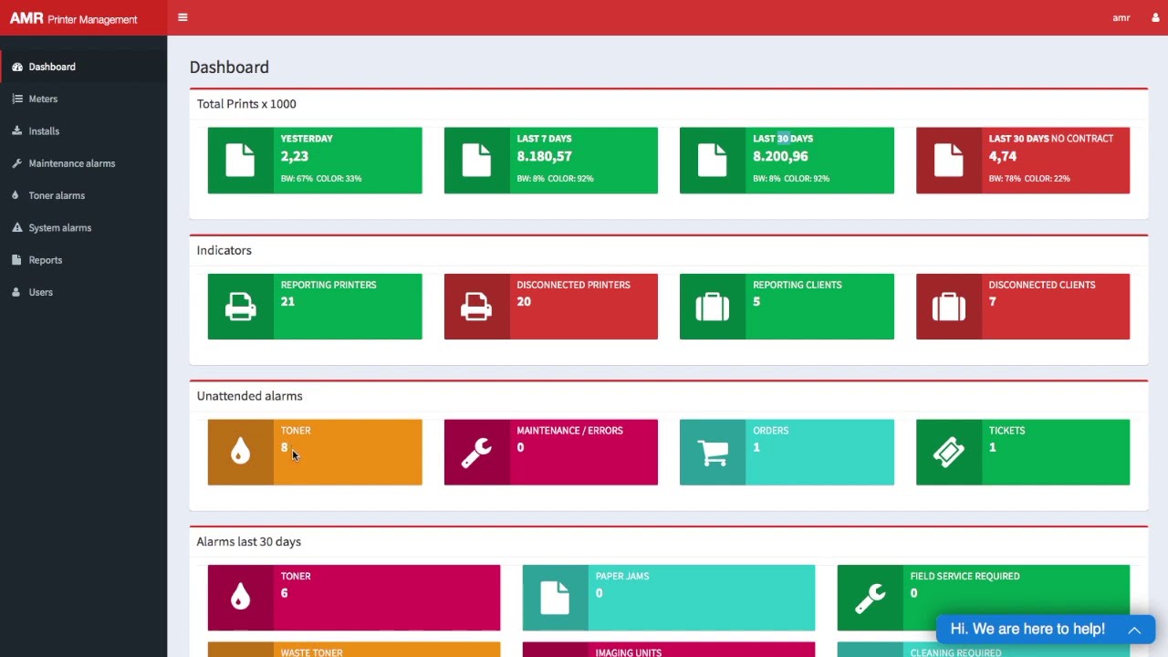Expand the chat widget with the chevron arrow
This screenshot has width=1168, height=657.
point(1134,630)
